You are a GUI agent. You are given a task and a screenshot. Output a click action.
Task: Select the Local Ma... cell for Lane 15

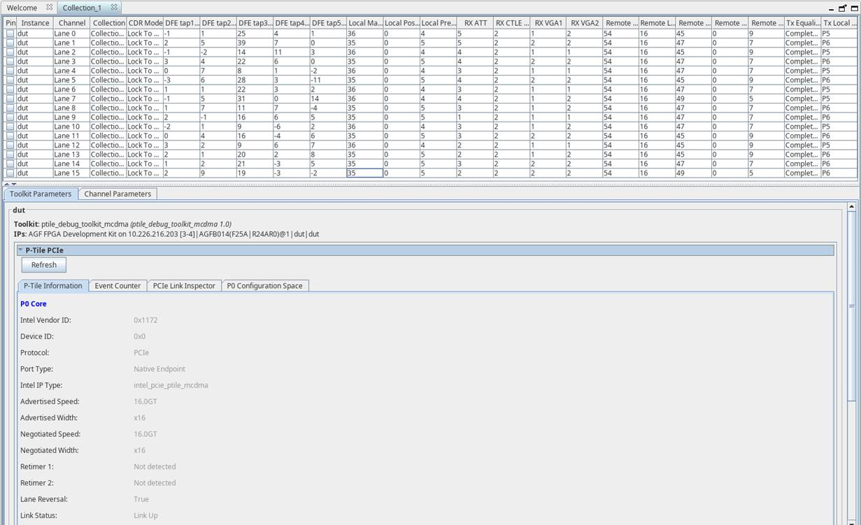point(364,173)
